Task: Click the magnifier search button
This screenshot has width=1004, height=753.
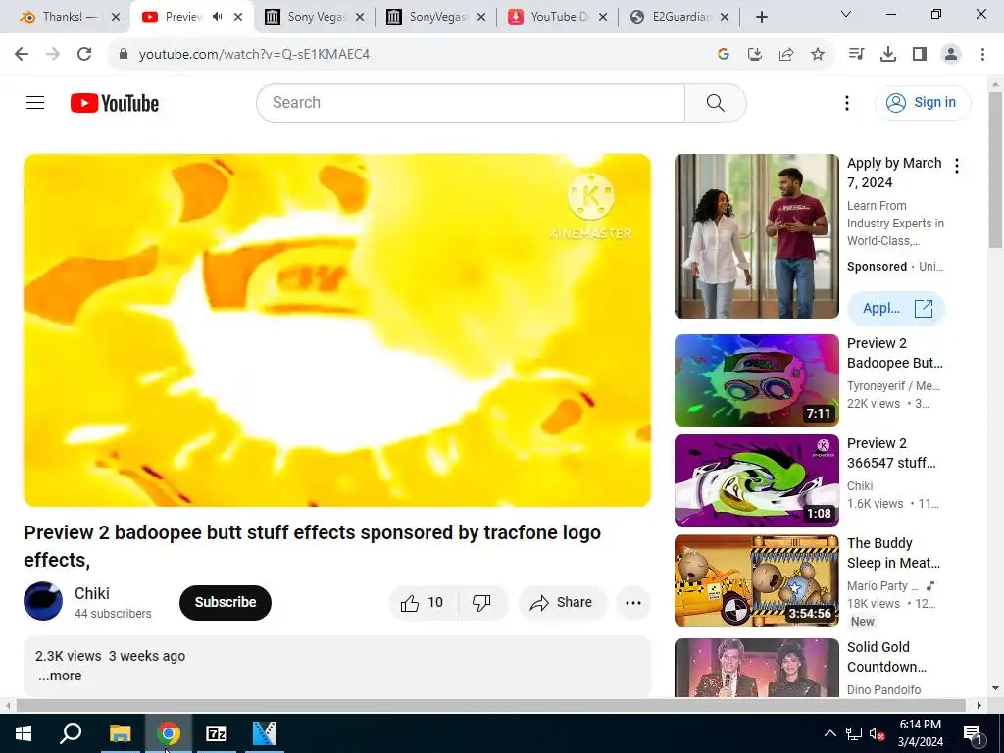Action: [715, 102]
